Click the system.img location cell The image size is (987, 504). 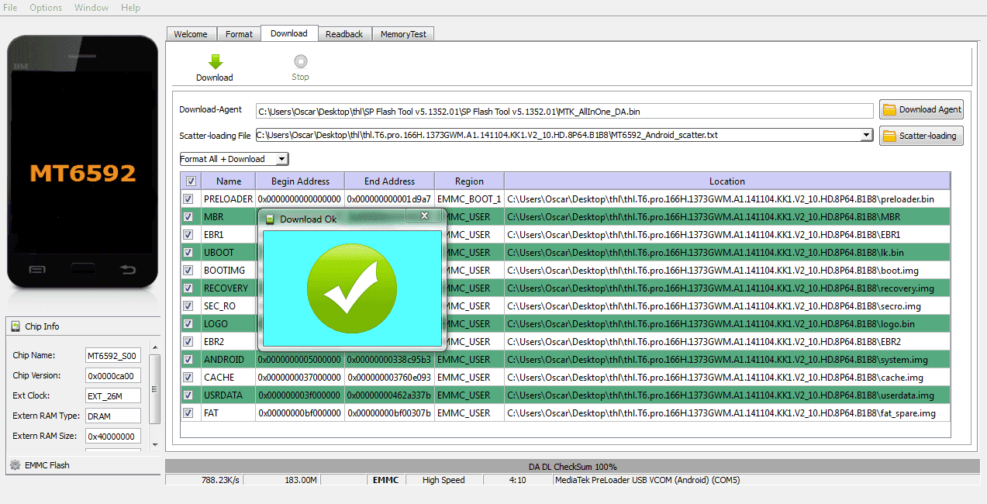pyautogui.click(x=727, y=360)
